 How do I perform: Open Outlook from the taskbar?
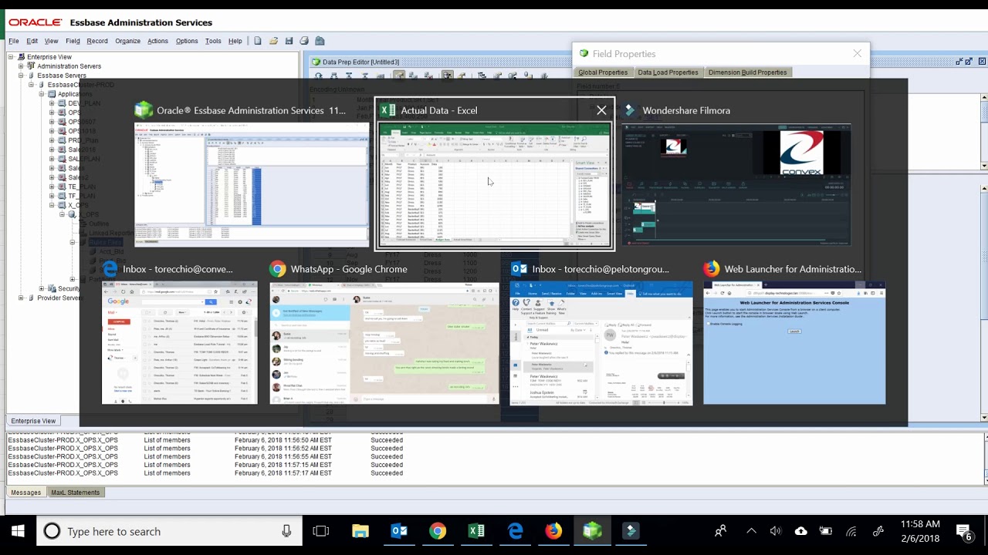coord(399,531)
